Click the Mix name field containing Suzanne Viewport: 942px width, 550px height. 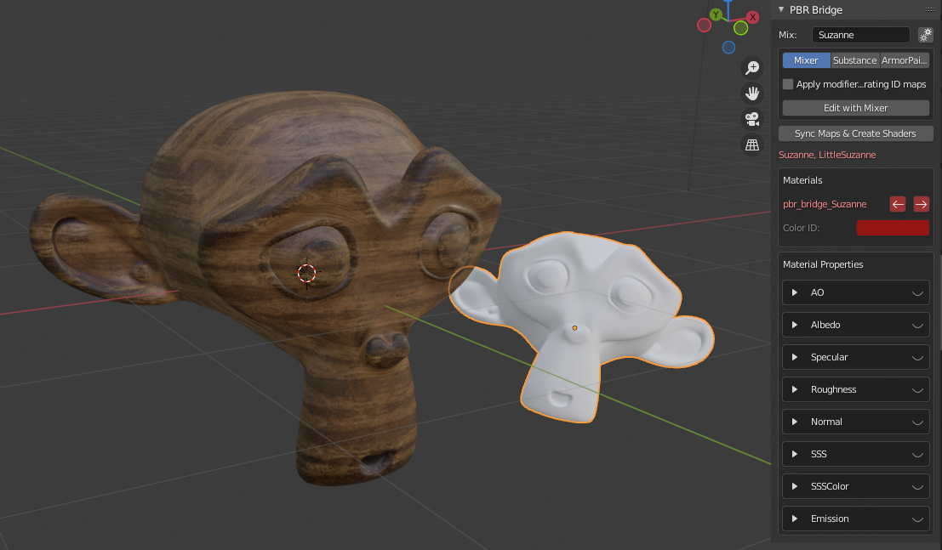tap(861, 35)
